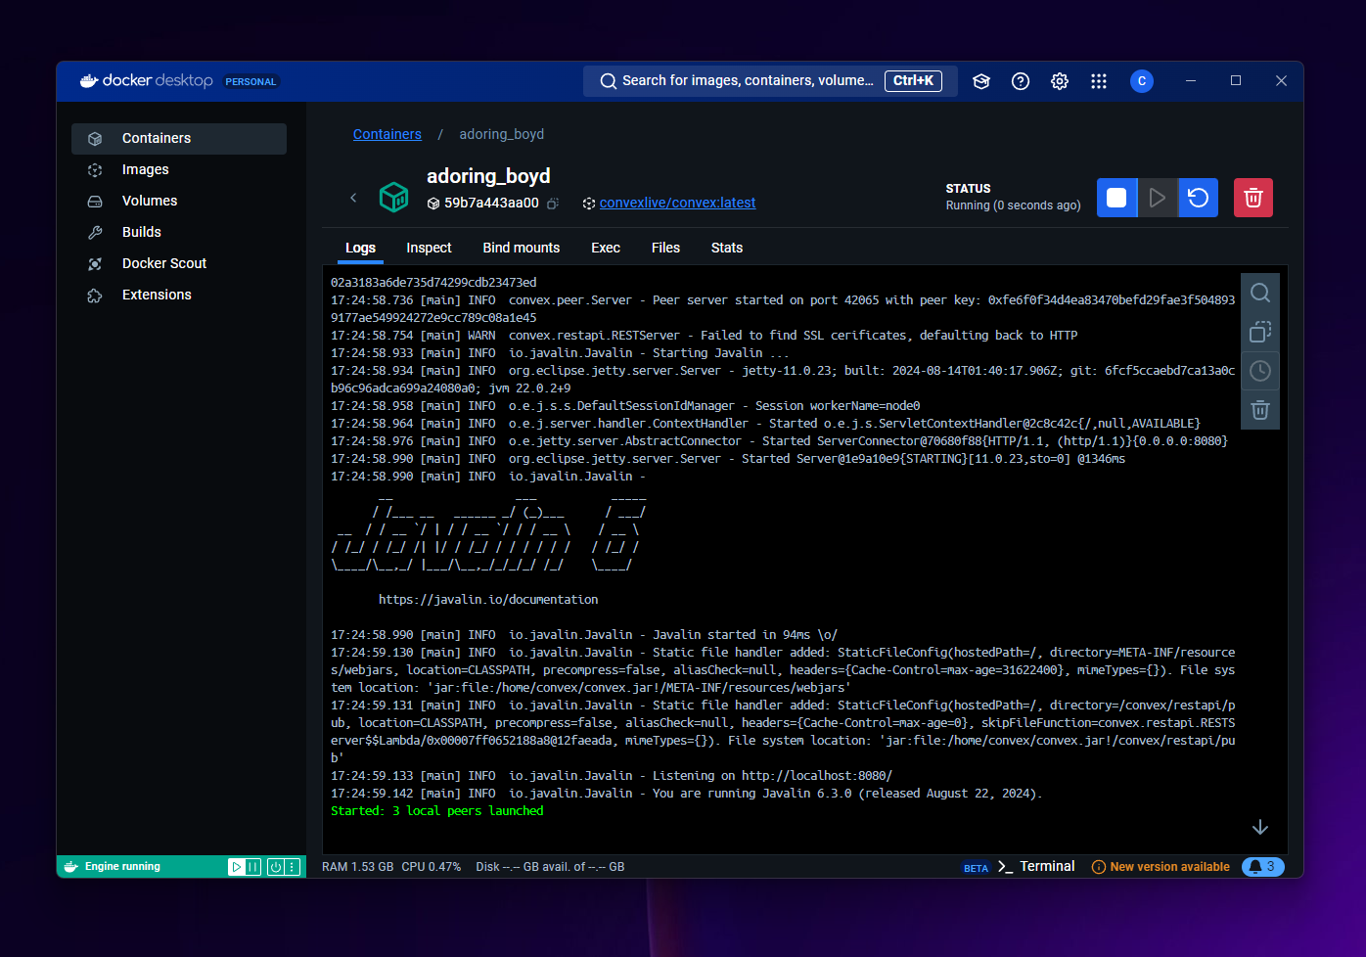Open notifications bell showing 3

1262,867
